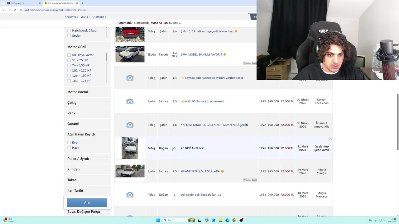Check the 151 - 175 HP checkbox
Viewport: 399px width, 224px height.
point(69,81)
